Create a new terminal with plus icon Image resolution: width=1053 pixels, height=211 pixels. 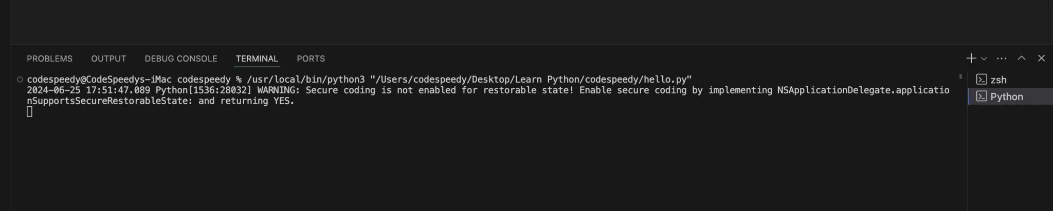tap(971, 58)
